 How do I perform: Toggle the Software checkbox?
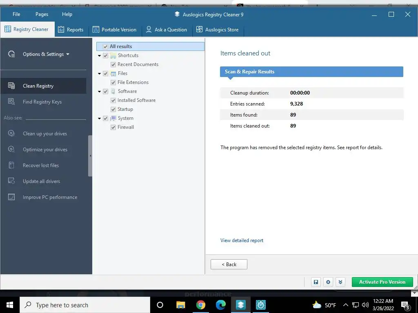(106, 92)
